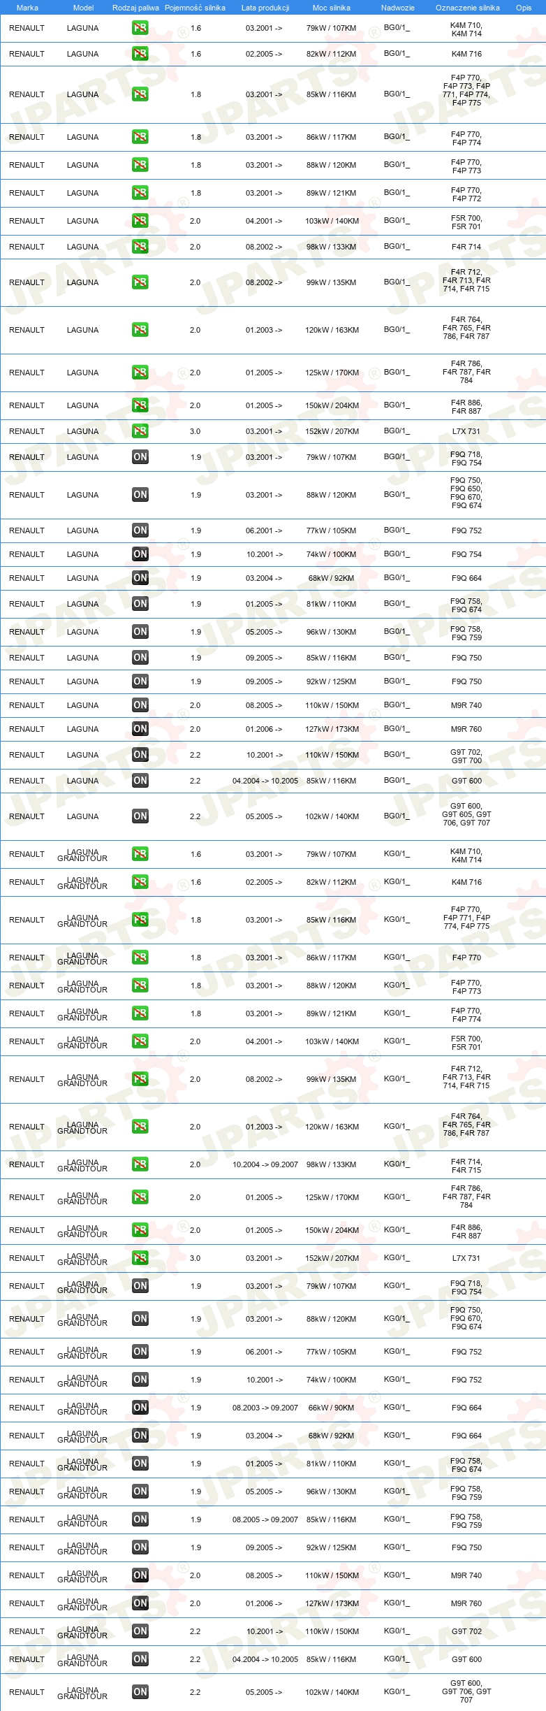The width and height of the screenshot is (546, 1711).
Task: Click petrol icon in Grandtour 10.2004 -> 09.2007 row
Action: point(140,1164)
